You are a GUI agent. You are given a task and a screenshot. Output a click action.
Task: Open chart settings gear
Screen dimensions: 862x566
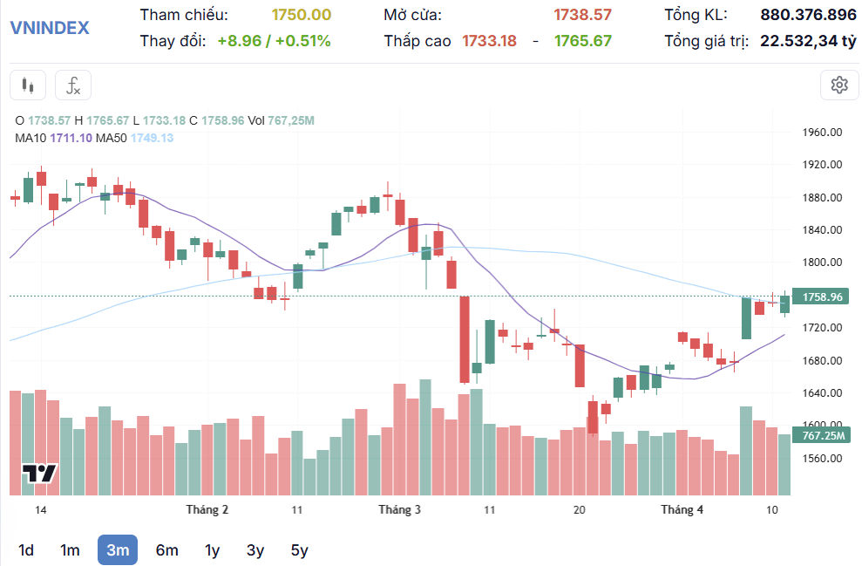point(839,85)
